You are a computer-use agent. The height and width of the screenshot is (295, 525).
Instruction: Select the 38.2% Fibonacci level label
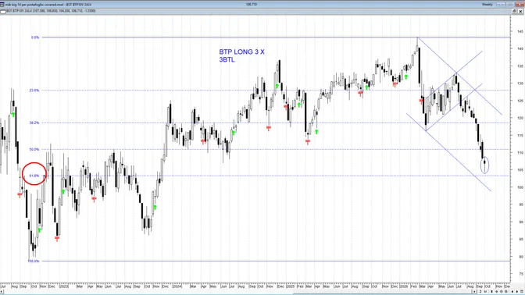tap(34, 123)
